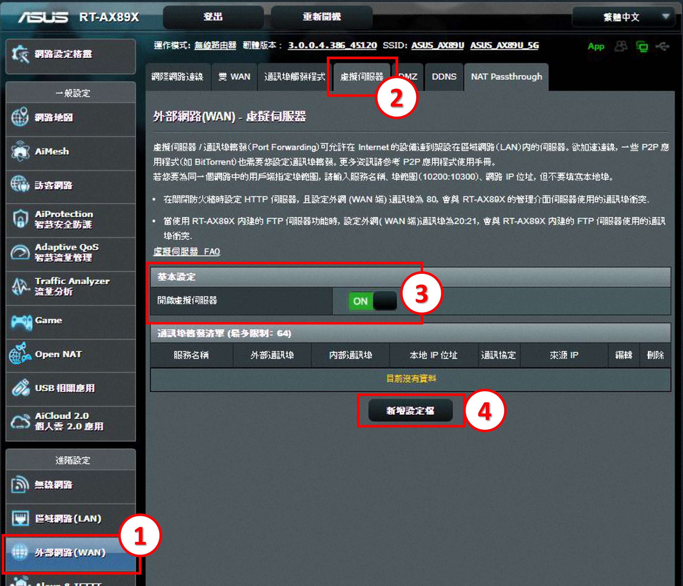Screen dimensions: 683x586
Task: Click the 外部通訊埠 column header
Action: tap(272, 355)
